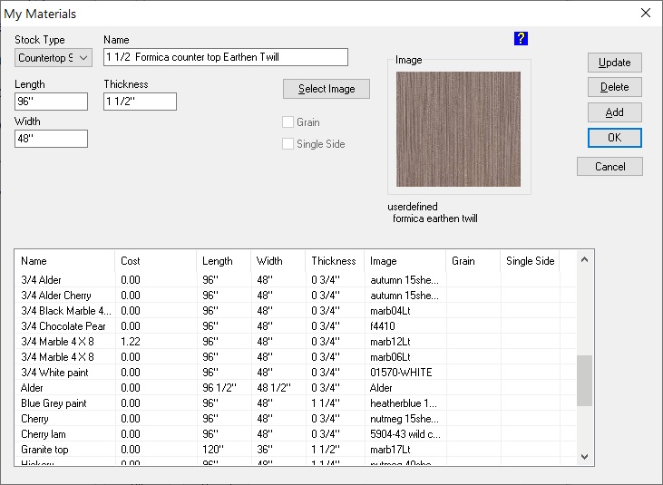Click the Update button
663x485 pixels.
click(614, 63)
